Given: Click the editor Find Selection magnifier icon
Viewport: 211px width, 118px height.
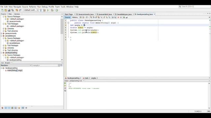Looking at the screenshot, I should (91, 17).
